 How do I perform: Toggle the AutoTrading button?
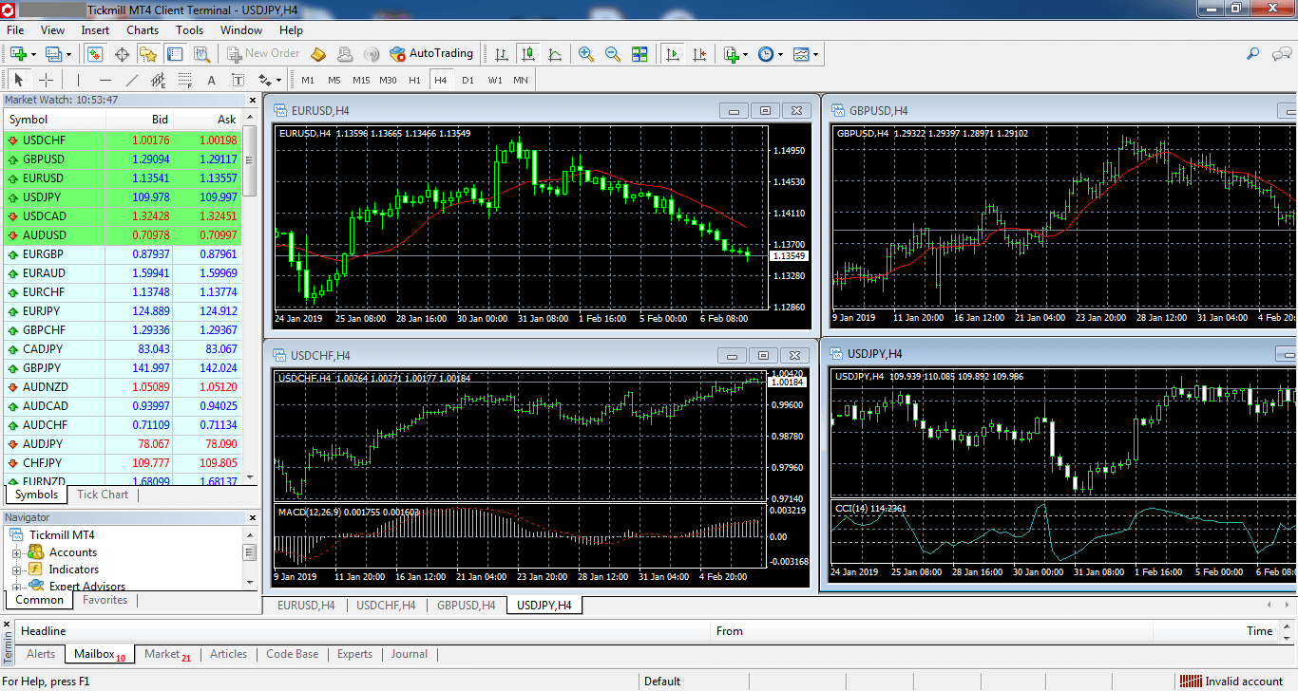click(x=430, y=54)
